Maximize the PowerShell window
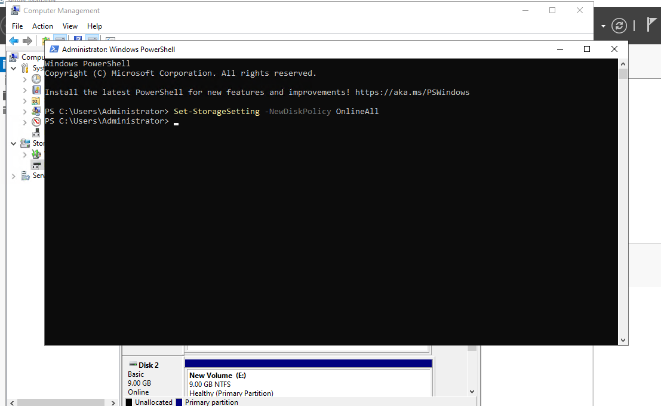 [x=587, y=50]
